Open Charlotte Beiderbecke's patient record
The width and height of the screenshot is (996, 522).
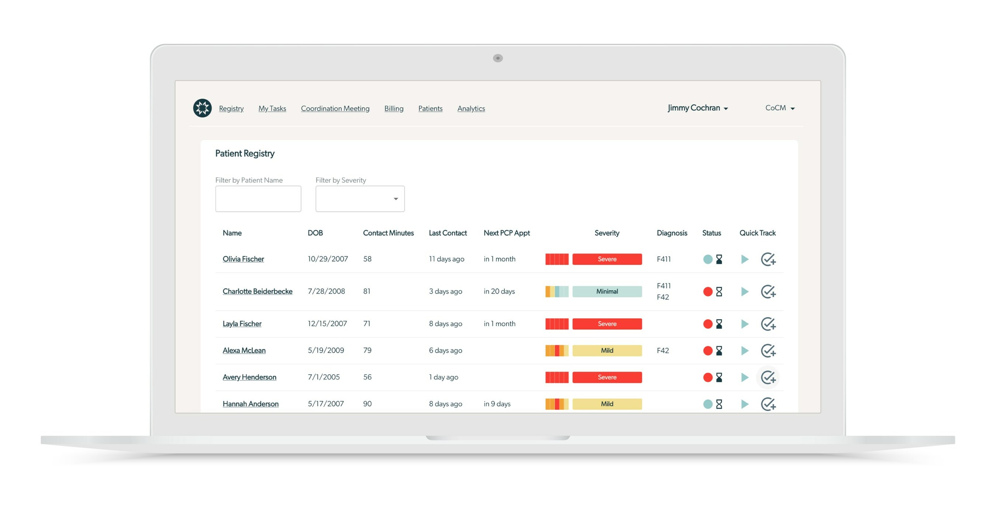(257, 291)
